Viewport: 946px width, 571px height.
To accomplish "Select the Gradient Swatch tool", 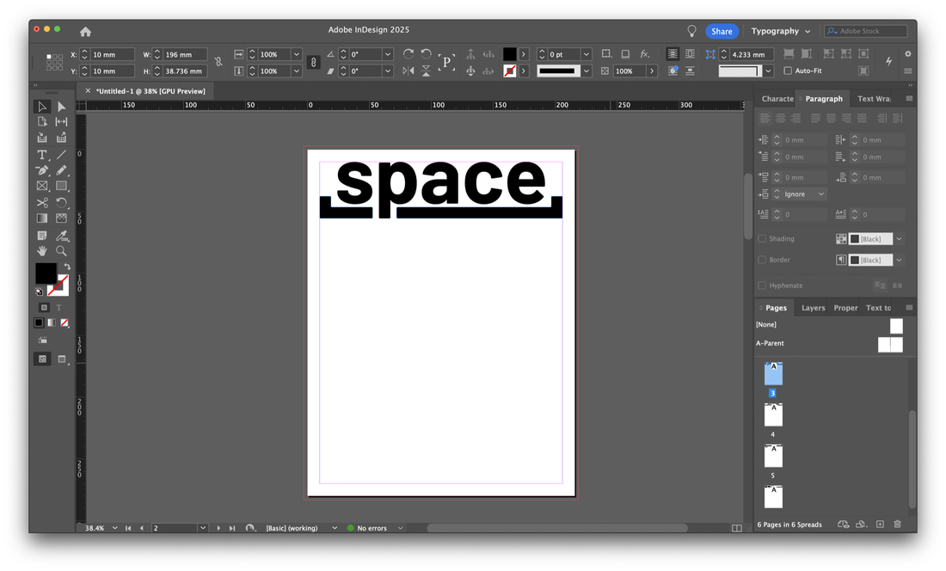I will pos(41,218).
